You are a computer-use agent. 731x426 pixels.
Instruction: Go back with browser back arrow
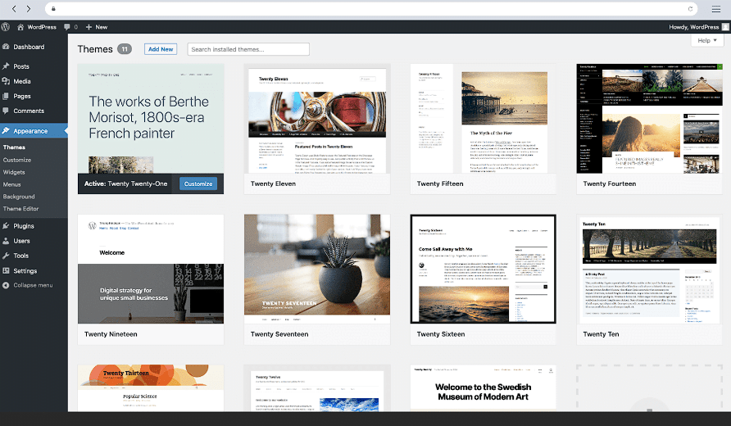[14, 8]
